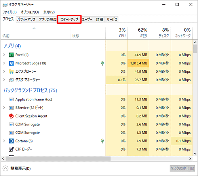Click the 1.3 MB COM Surrogate icon
Screen dimensions: 198x176
[x=11, y=132]
